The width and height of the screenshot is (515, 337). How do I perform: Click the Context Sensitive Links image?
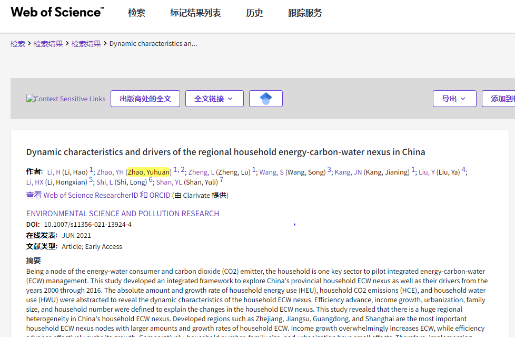tap(66, 99)
